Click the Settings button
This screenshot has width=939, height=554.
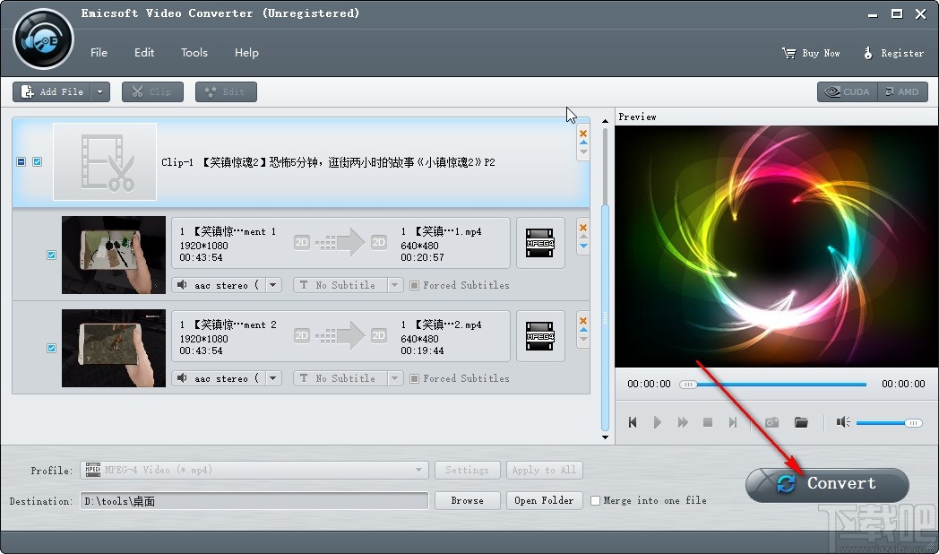467,470
